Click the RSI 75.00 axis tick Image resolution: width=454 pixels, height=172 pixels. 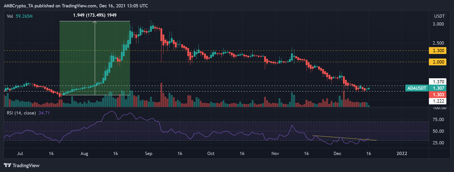(x=438, y=120)
